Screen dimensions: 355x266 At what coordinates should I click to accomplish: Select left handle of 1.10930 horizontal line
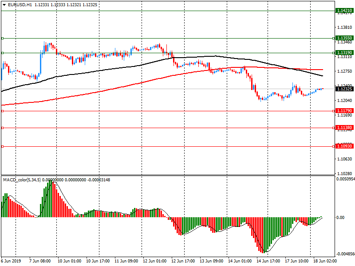(3, 147)
